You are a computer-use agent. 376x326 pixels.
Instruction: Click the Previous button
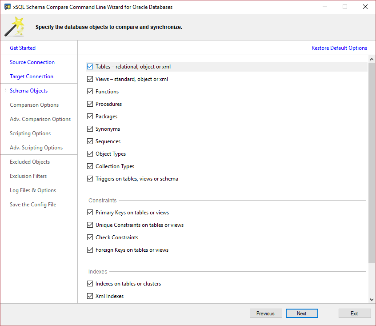click(266, 313)
